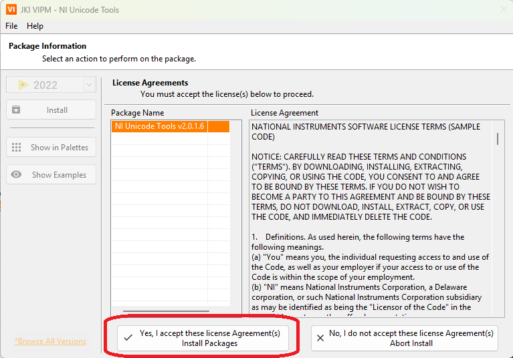Click the '1. Definitions' paragraph line
This screenshot has width=513, height=358.
[358, 237]
